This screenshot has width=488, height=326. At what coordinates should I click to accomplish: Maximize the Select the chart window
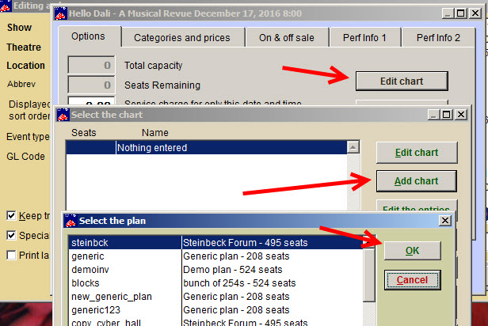click(447, 115)
